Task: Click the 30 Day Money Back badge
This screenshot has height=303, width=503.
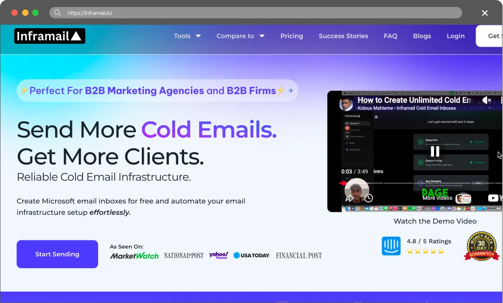Action: pyautogui.click(x=481, y=246)
